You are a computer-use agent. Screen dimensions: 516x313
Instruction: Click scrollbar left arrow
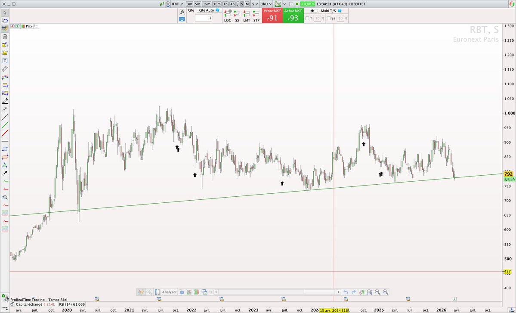point(216,292)
